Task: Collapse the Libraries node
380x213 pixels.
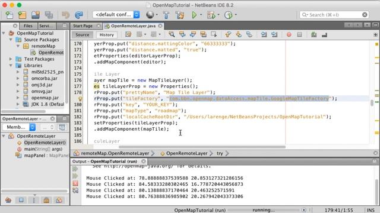Action: tap(11, 66)
